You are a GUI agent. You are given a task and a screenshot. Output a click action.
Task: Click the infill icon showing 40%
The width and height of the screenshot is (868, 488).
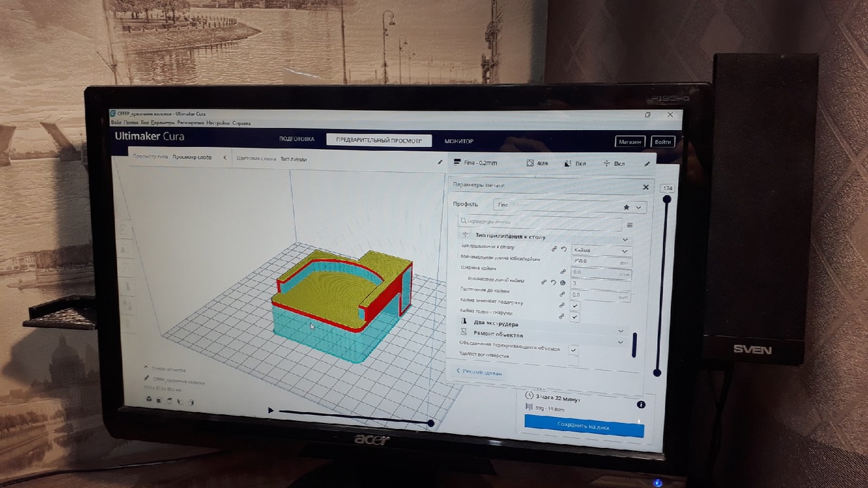tap(530, 163)
